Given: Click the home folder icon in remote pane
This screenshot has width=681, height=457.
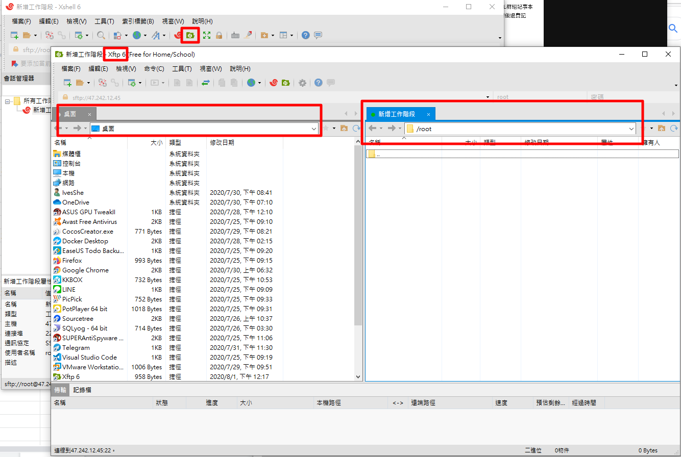Looking at the screenshot, I should point(662,129).
